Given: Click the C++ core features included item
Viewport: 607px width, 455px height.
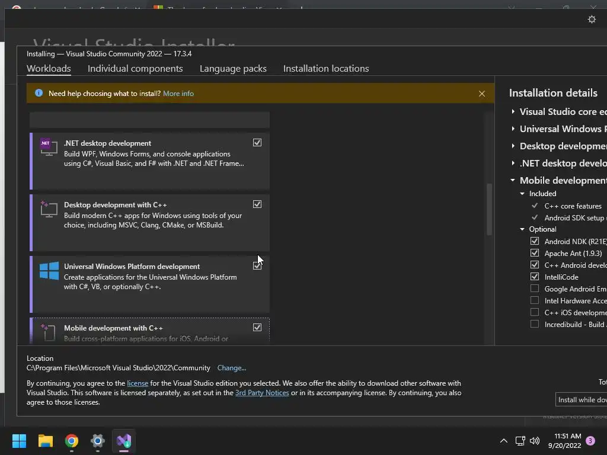Looking at the screenshot, I should (x=573, y=206).
